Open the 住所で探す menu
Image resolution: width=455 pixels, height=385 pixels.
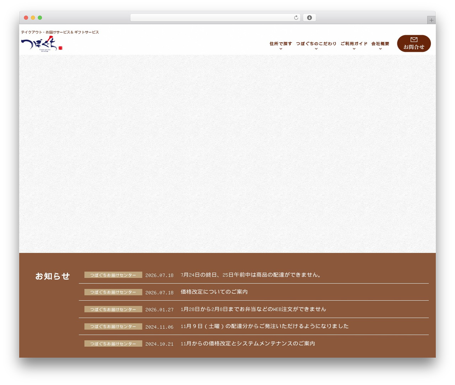(280, 44)
